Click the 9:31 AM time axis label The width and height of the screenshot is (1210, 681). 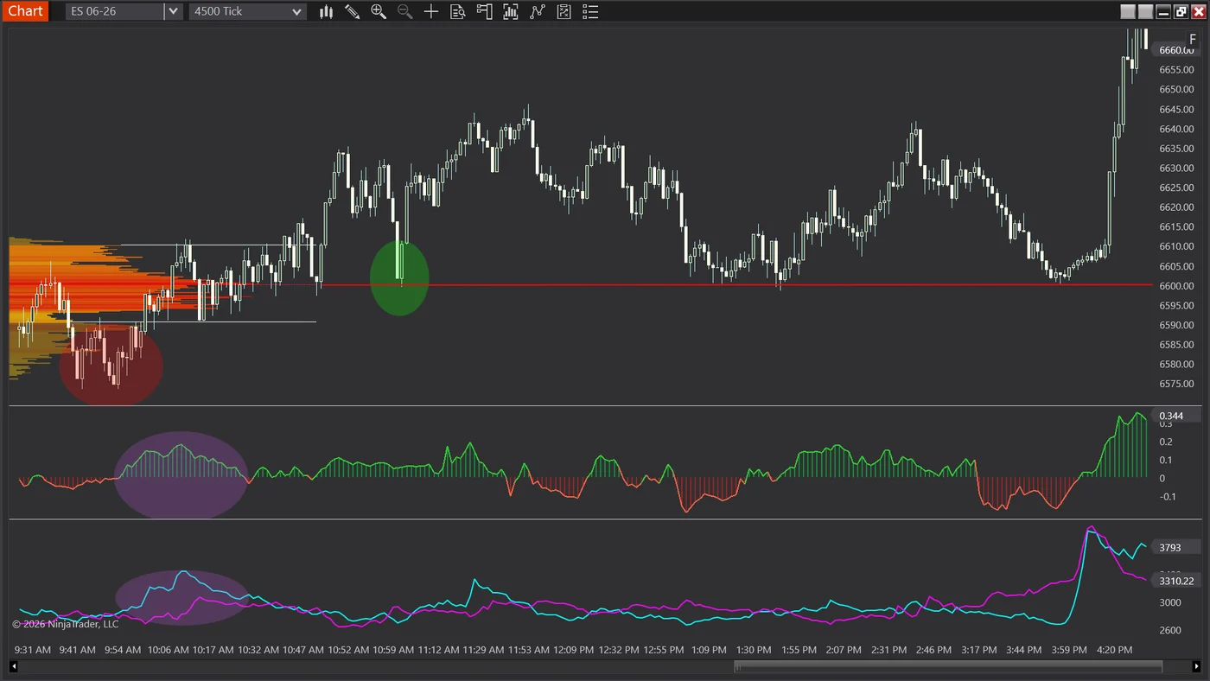34,649
